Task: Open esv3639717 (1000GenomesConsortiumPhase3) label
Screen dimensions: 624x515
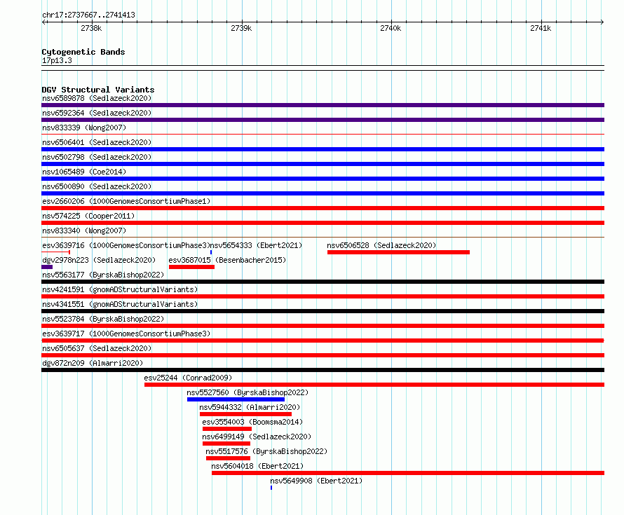Action: pyautogui.click(x=126, y=334)
